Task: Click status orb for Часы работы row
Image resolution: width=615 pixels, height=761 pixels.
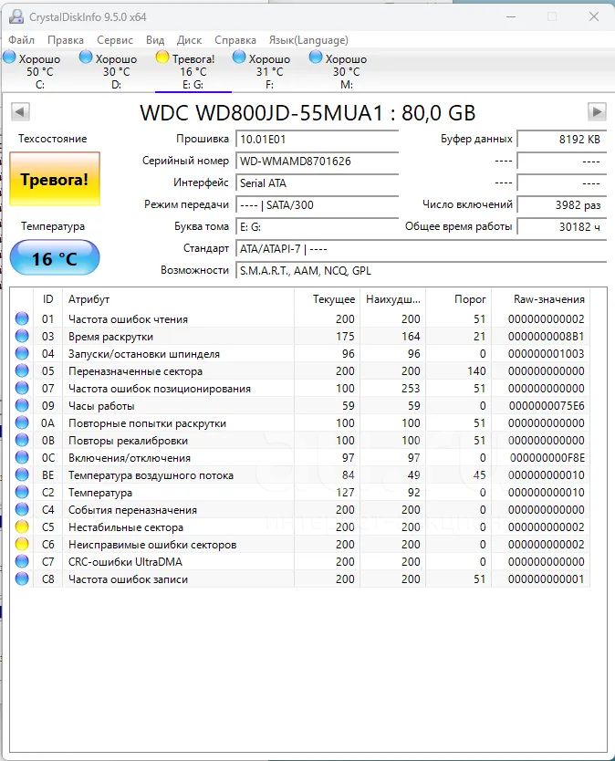Action: pos(22,406)
